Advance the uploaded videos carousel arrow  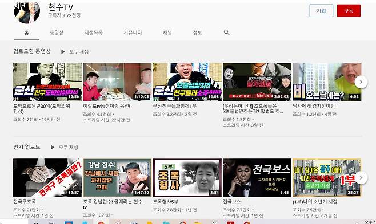click(x=361, y=82)
